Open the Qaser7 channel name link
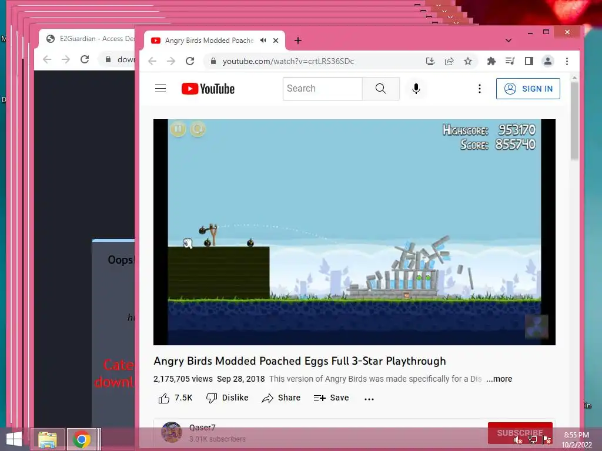602x451 pixels. point(202,428)
